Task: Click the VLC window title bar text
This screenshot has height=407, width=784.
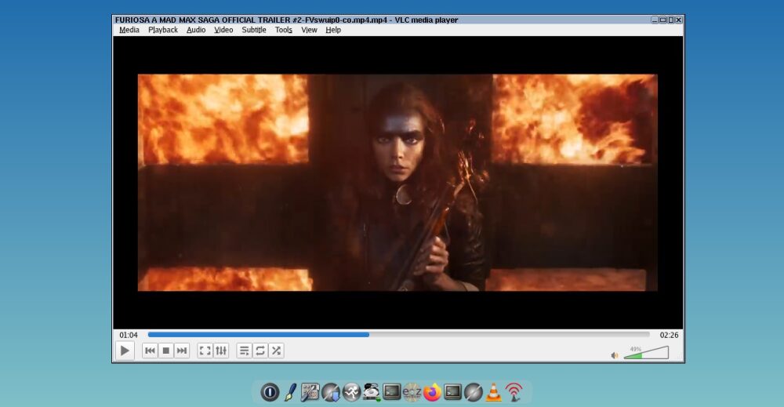Action: tap(286, 20)
